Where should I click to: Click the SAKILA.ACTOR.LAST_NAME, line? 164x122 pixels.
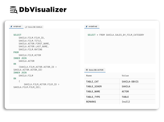coord(34,46)
